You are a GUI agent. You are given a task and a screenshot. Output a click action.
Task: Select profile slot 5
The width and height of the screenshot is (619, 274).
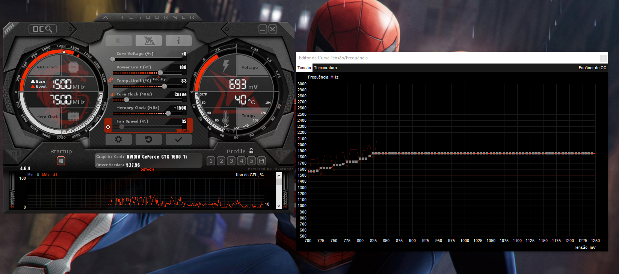(x=252, y=161)
